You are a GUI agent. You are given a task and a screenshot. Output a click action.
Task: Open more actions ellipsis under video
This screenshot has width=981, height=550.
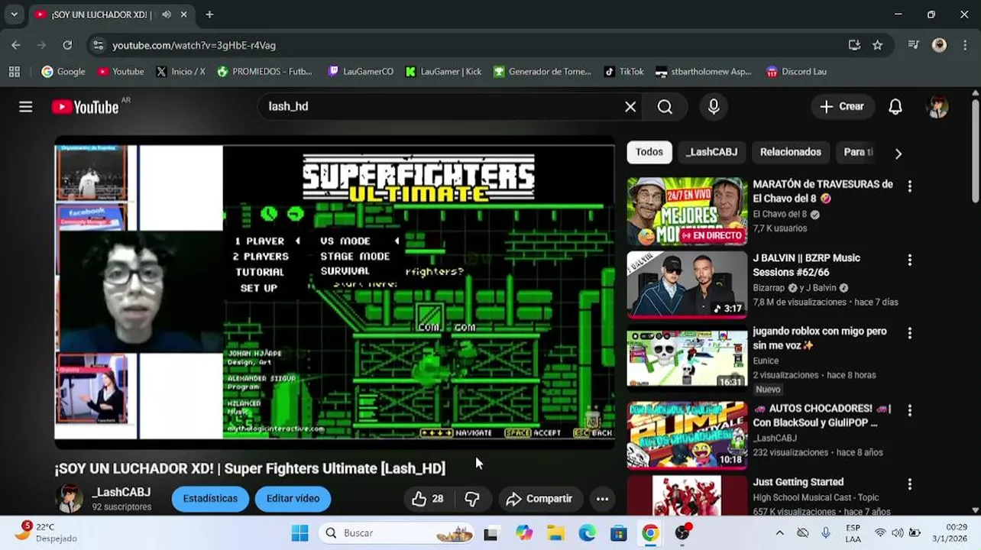(602, 499)
